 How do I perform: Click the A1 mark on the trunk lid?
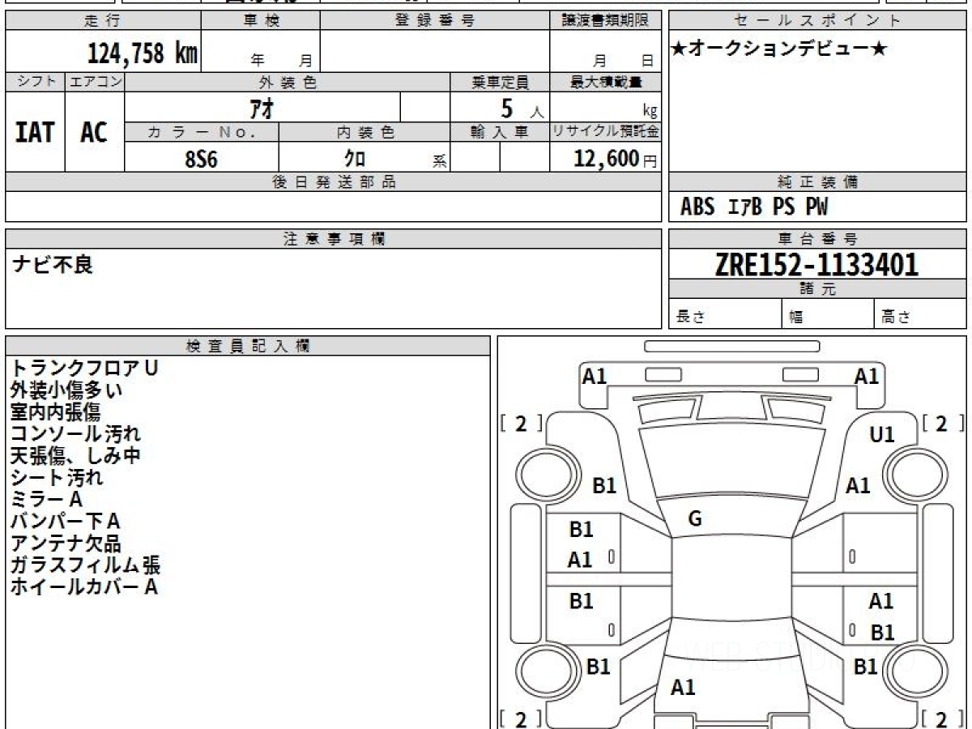[x=683, y=688]
